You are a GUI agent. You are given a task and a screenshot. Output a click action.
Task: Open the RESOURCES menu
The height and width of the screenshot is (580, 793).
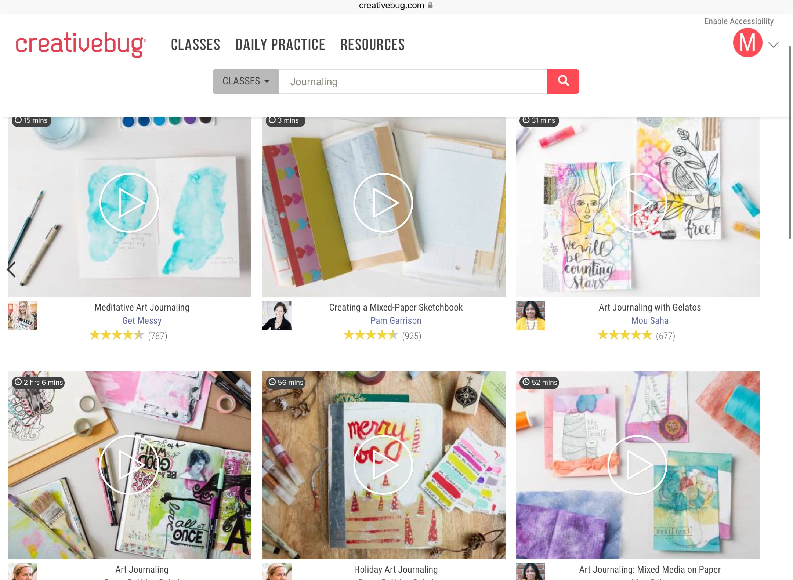click(x=373, y=44)
